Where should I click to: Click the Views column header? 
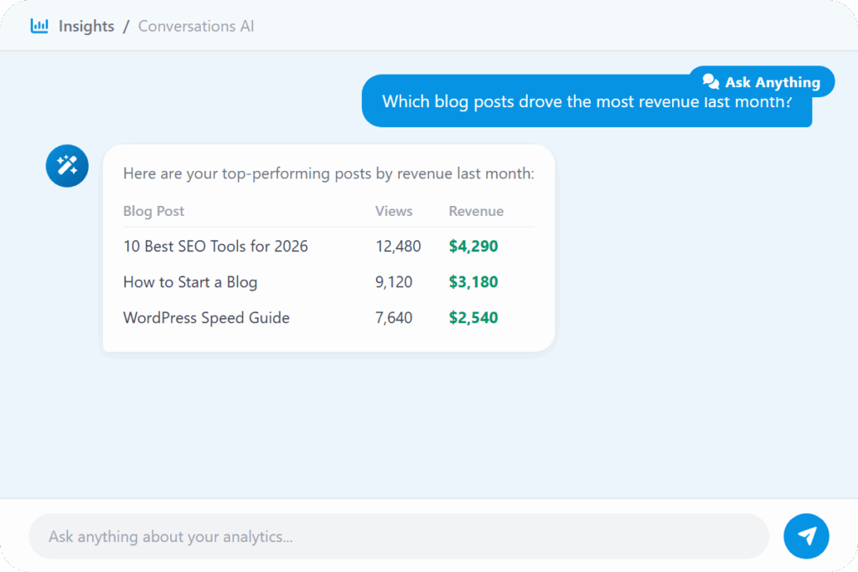click(394, 211)
